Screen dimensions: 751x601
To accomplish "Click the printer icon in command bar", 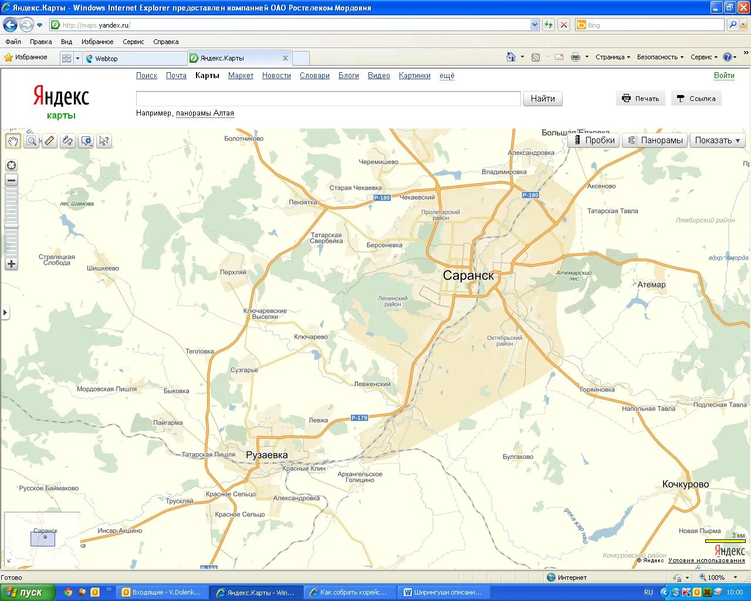I will pyautogui.click(x=575, y=57).
